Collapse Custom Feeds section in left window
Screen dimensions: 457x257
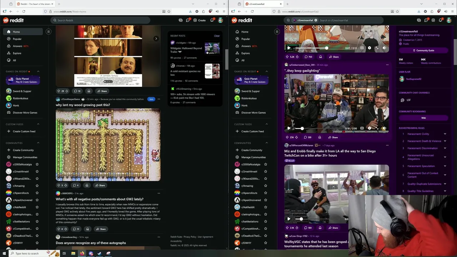tap(38, 124)
